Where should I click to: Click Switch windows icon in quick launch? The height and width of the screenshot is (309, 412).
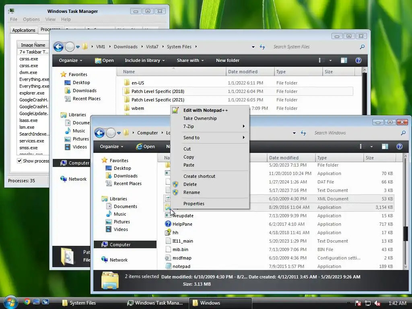(45, 302)
